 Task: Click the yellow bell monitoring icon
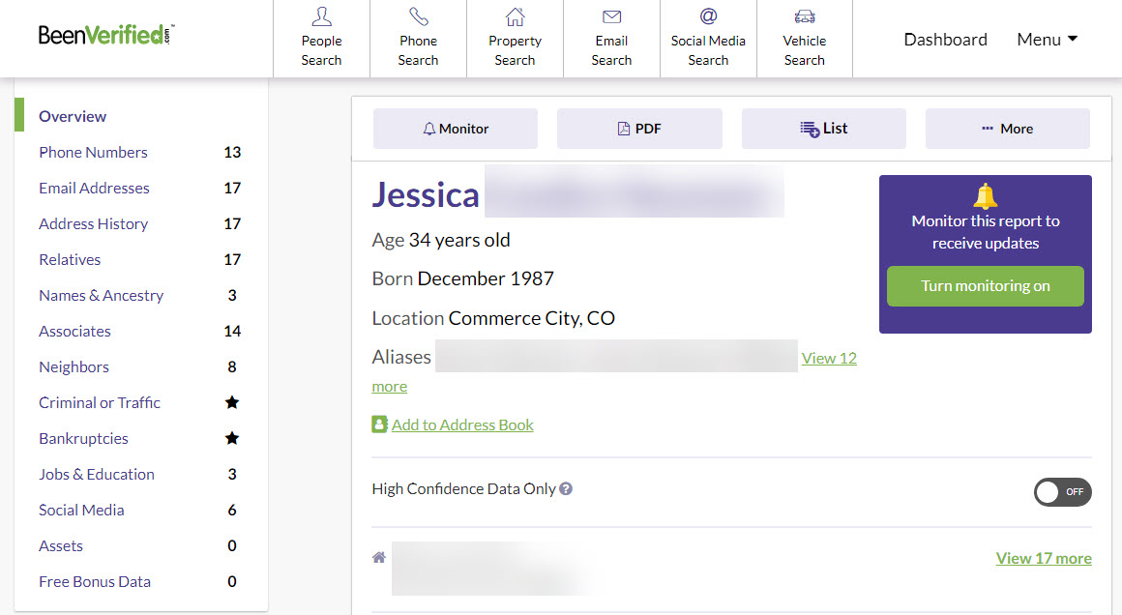[x=986, y=195]
